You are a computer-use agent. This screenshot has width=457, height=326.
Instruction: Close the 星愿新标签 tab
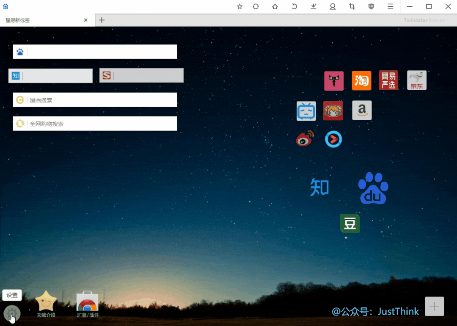pyautogui.click(x=85, y=20)
